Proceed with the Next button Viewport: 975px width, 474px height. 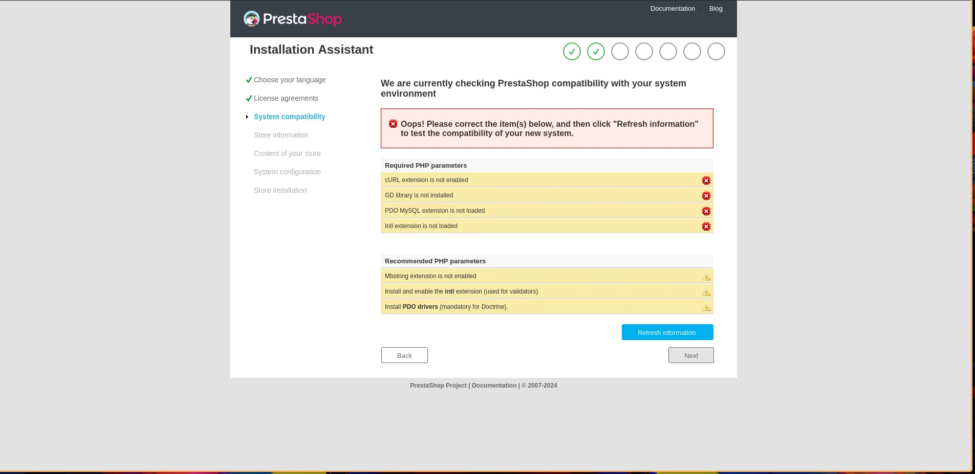tap(691, 355)
